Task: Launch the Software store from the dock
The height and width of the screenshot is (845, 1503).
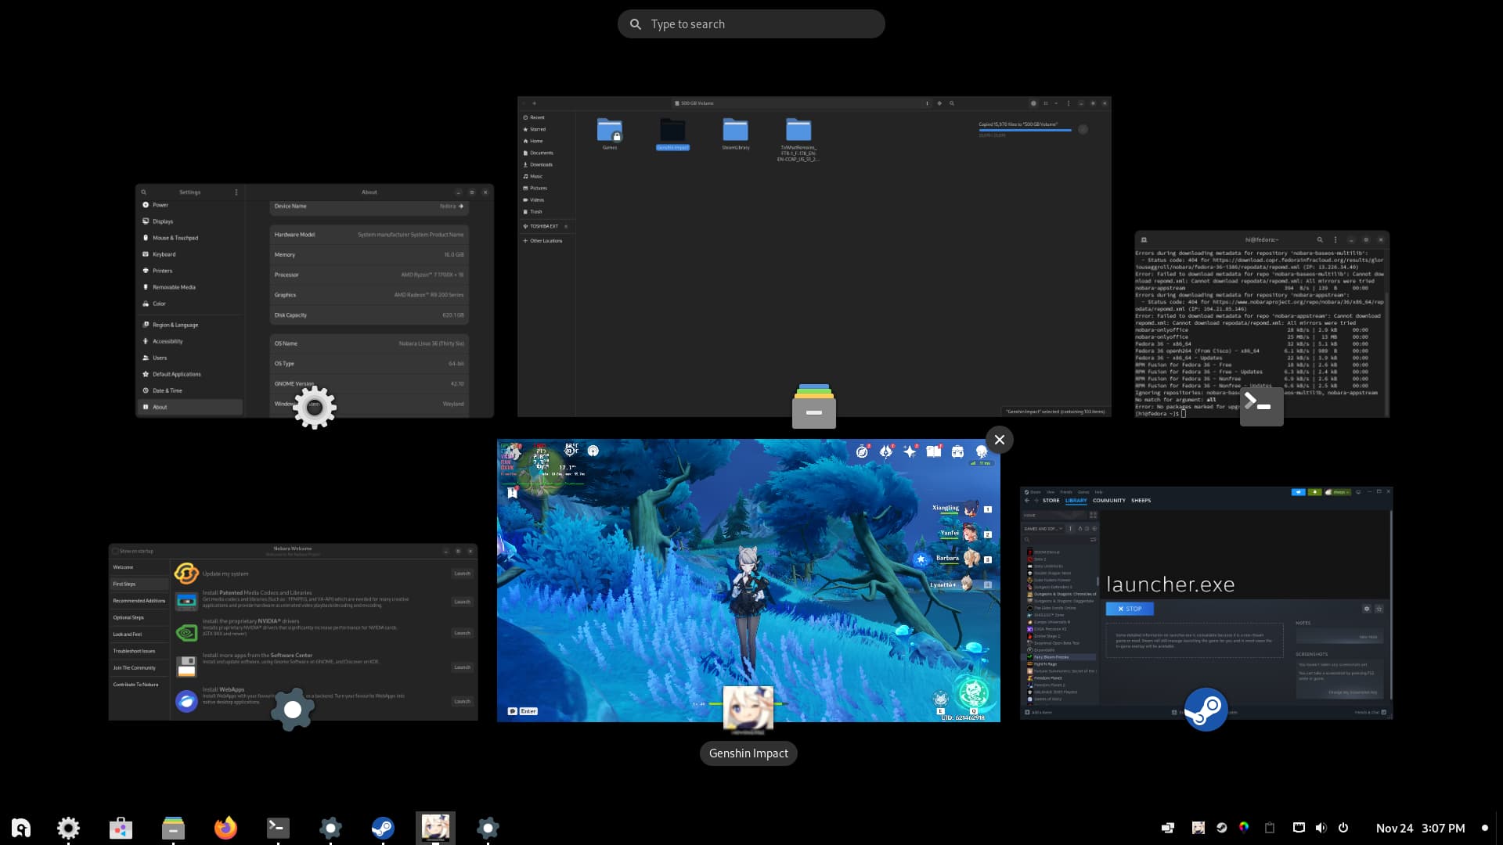Action: [121, 828]
